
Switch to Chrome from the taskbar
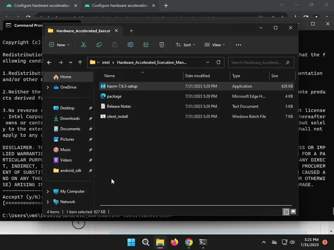pos(189,242)
